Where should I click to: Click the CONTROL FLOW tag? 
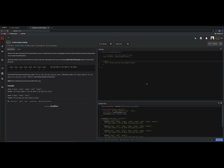33,101
